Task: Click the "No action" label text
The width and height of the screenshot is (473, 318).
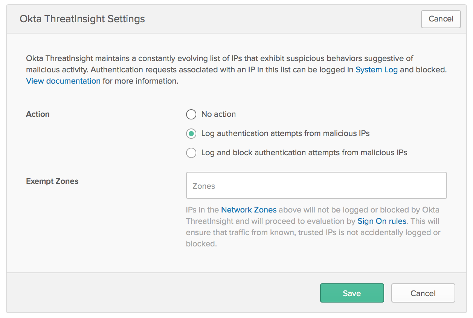Action: point(218,114)
